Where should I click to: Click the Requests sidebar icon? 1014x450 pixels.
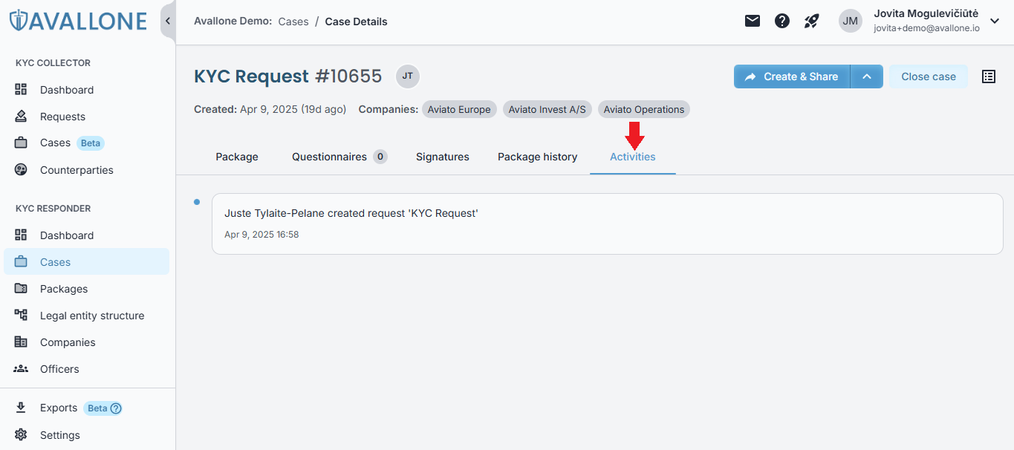point(21,117)
